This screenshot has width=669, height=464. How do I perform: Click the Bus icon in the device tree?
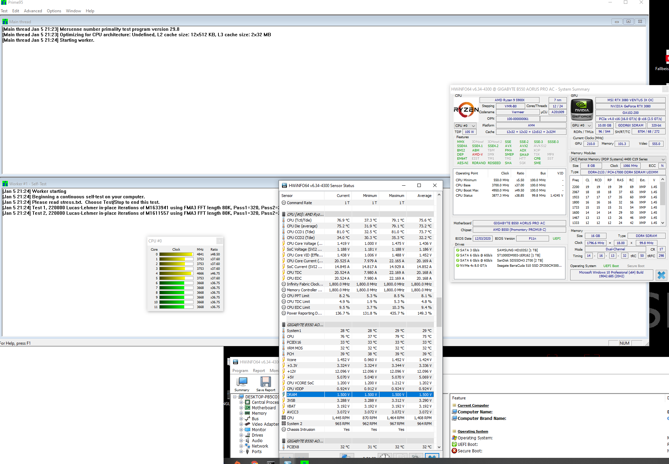coord(247,419)
